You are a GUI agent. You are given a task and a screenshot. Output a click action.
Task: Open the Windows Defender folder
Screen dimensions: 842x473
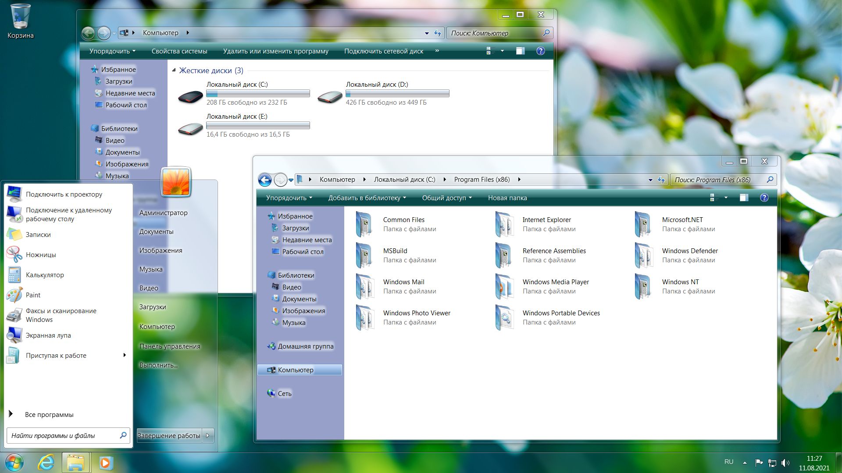689,251
